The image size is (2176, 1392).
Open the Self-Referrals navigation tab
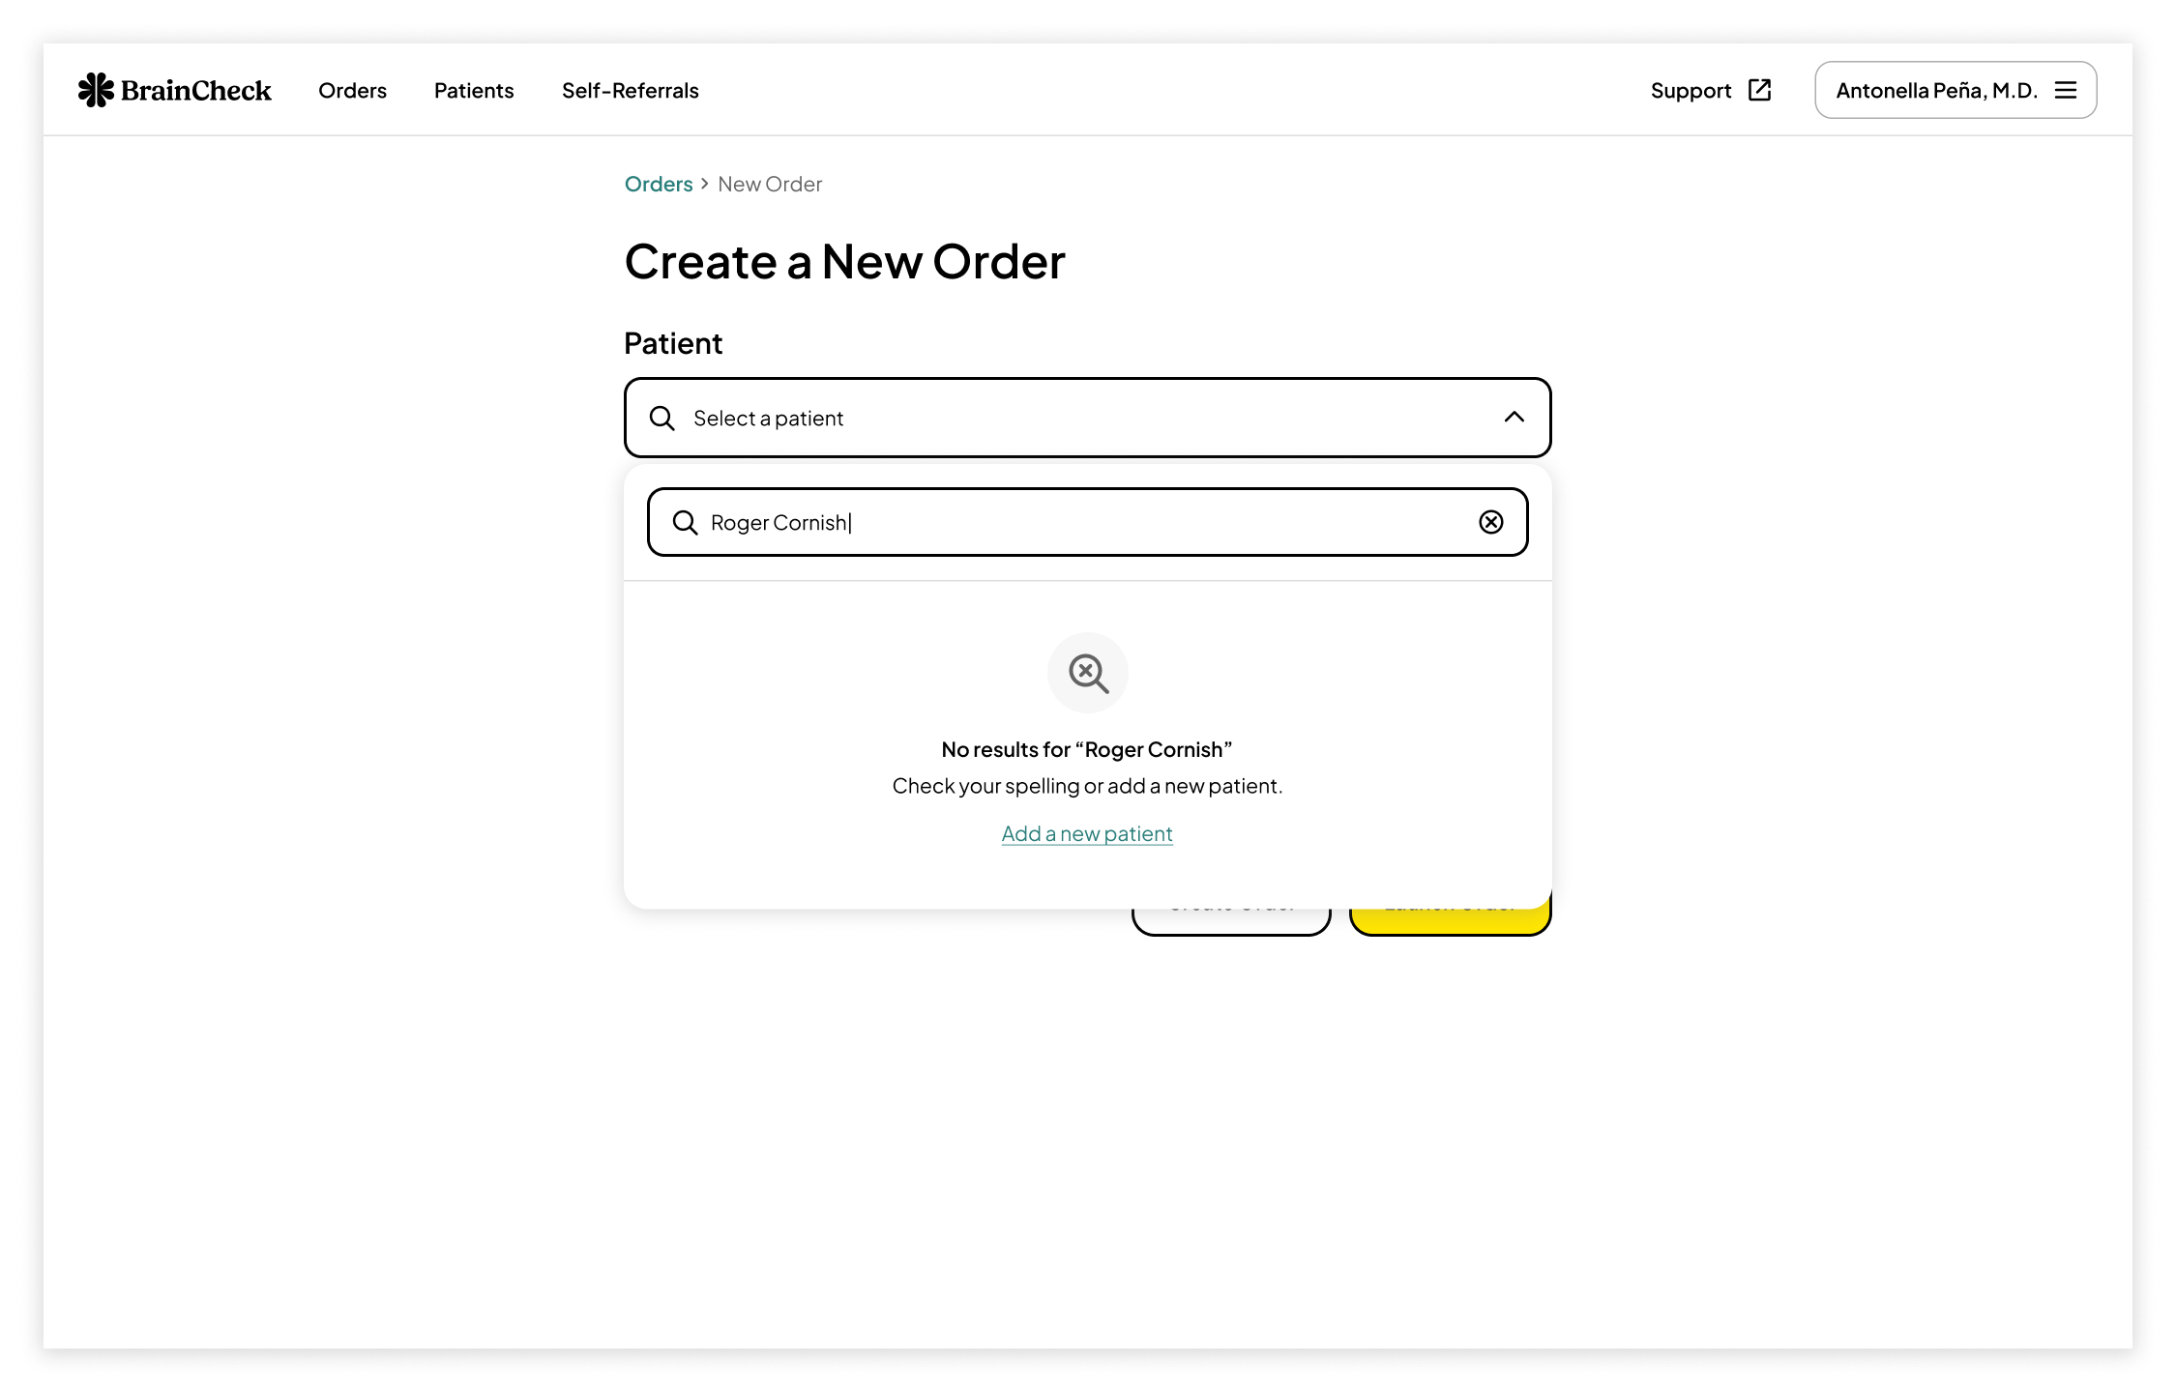[630, 90]
